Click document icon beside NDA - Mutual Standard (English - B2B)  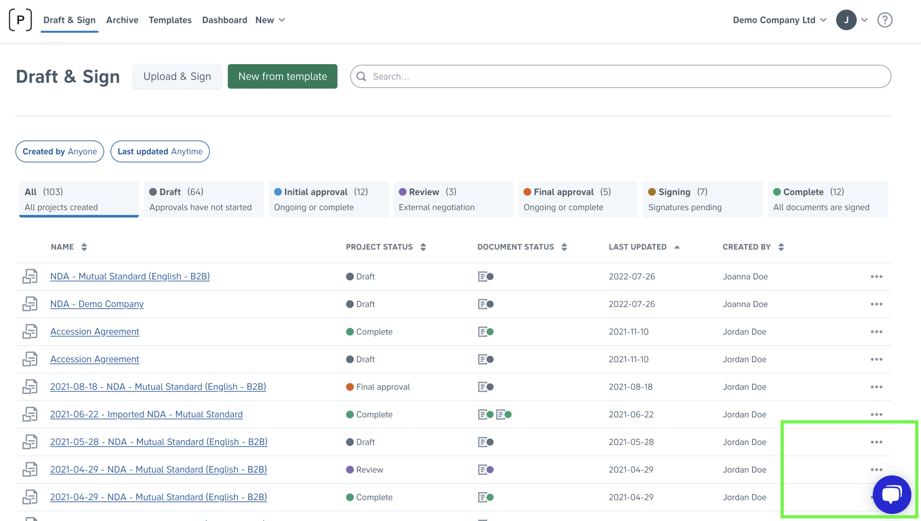pyautogui.click(x=30, y=277)
